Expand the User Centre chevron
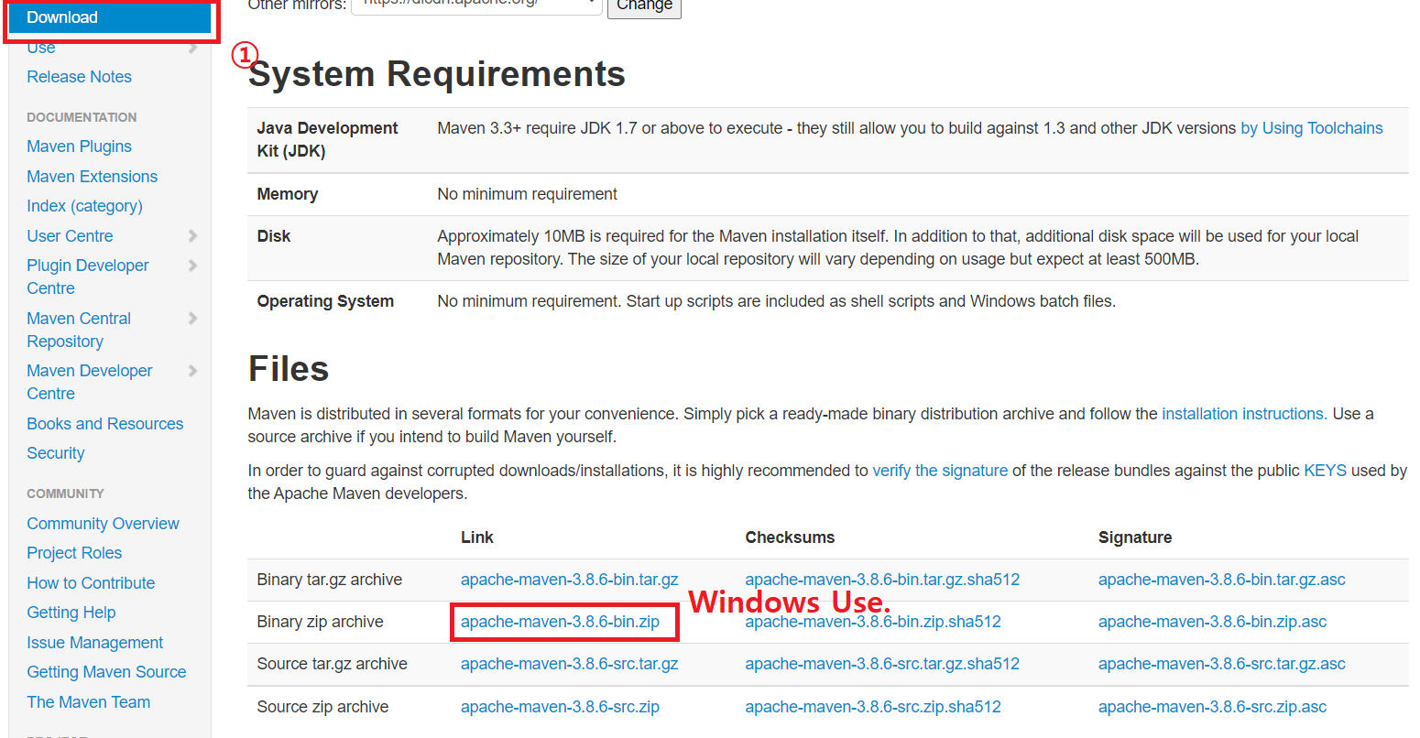 click(x=192, y=236)
